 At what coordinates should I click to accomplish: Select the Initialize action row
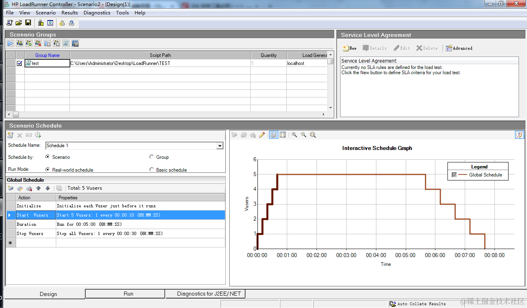(116, 206)
